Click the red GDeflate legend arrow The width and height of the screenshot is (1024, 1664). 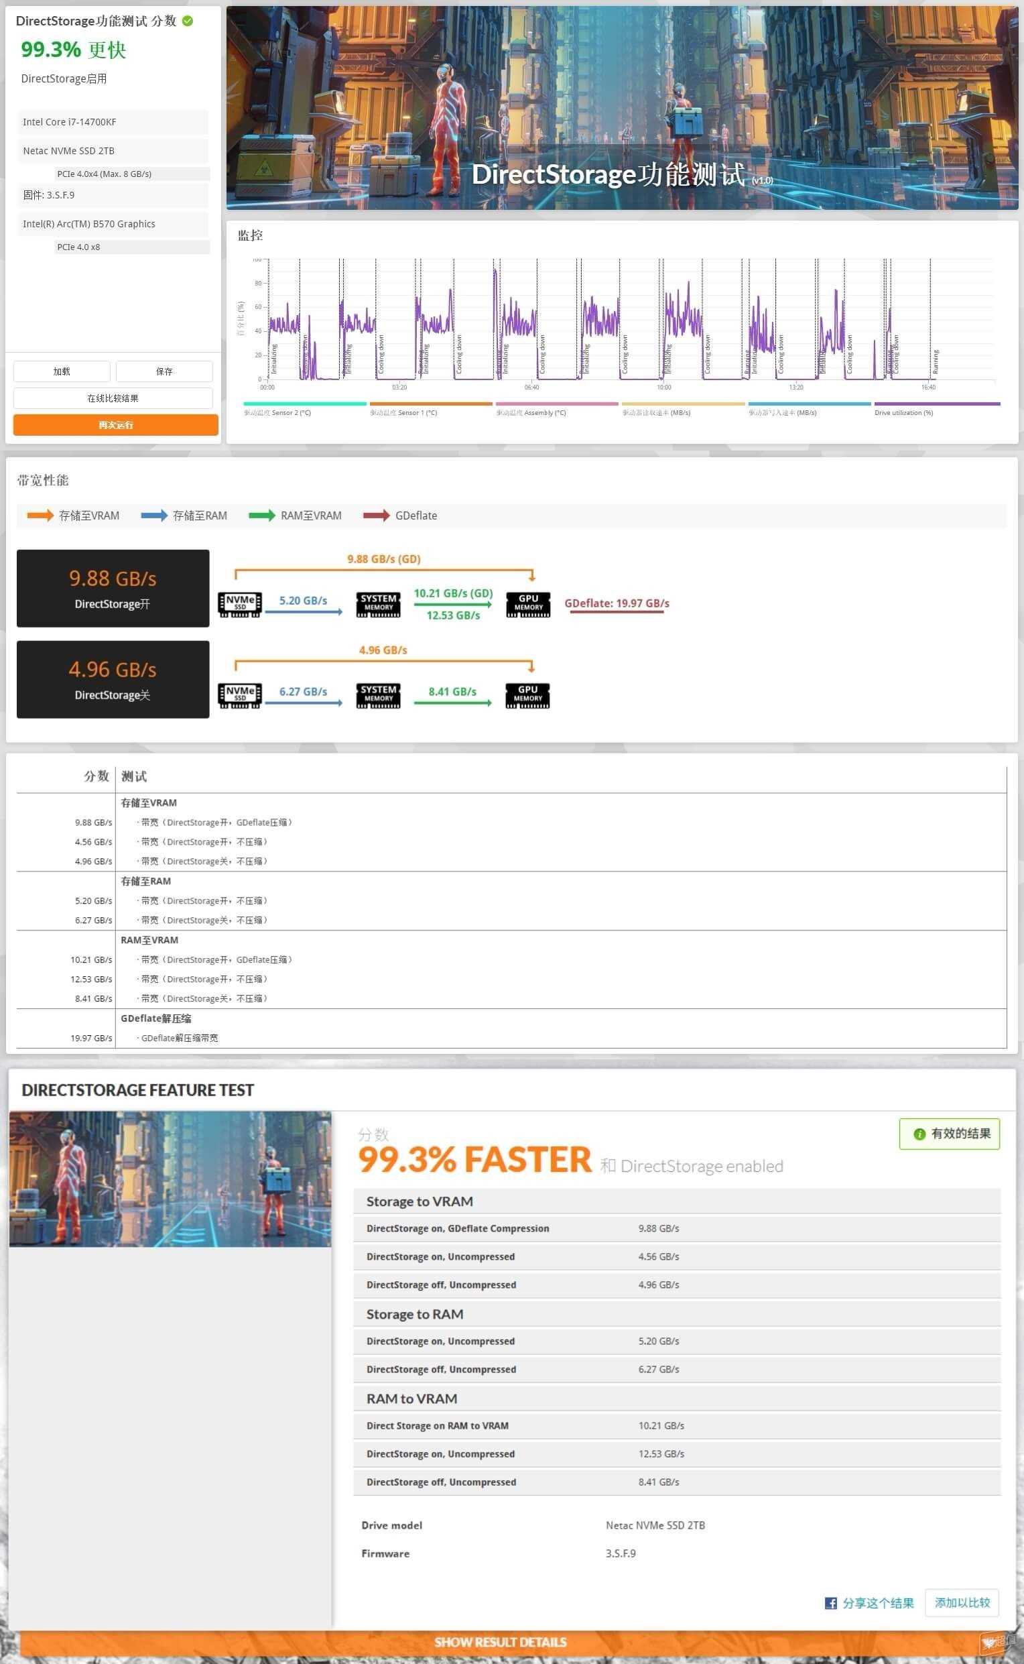377,516
